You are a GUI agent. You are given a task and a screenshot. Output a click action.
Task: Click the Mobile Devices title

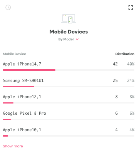(69, 32)
